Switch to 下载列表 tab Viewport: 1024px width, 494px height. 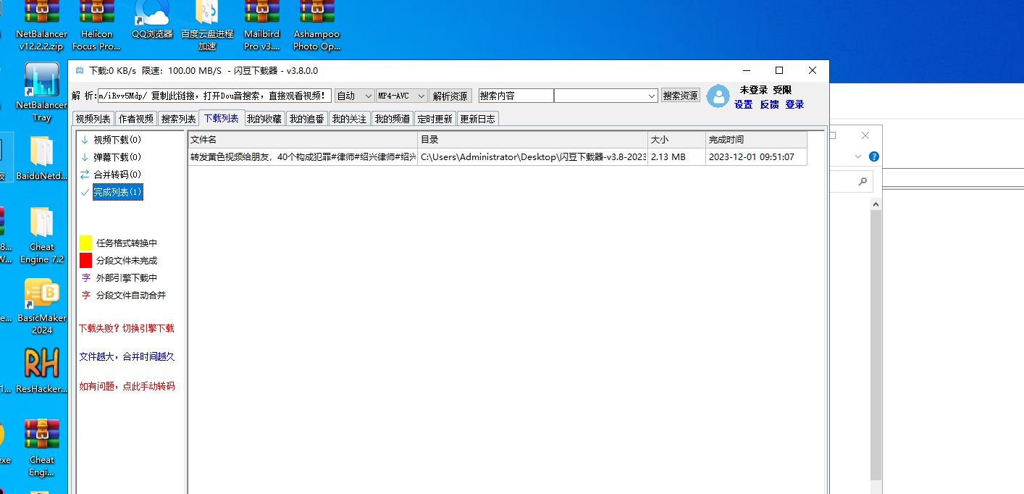[x=222, y=118]
